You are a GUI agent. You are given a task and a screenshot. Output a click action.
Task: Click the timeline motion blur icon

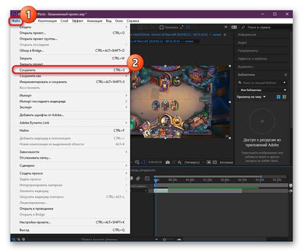point(138,178)
